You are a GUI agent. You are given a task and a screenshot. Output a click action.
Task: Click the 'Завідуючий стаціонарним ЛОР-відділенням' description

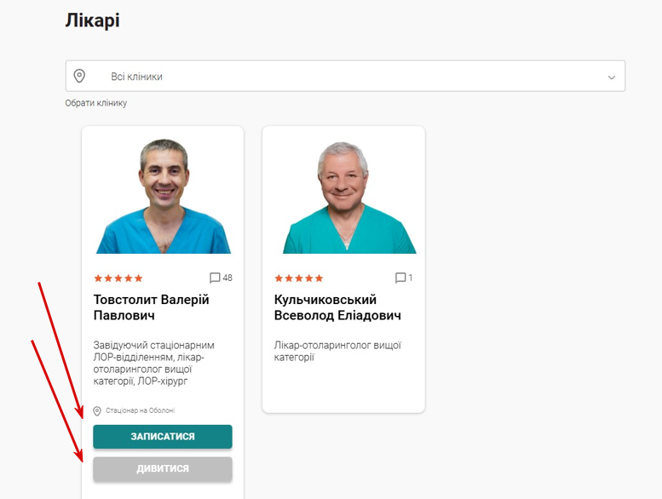click(153, 363)
